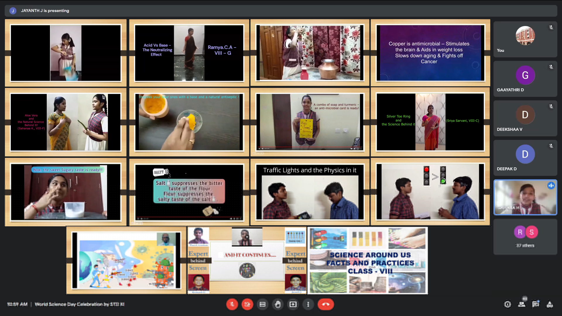Unmute the microphone button
This screenshot has height=316, width=562.
point(232,304)
